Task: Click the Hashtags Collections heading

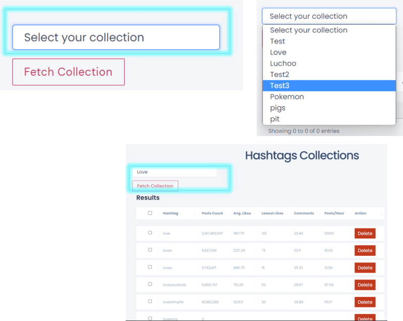Action: [302, 155]
